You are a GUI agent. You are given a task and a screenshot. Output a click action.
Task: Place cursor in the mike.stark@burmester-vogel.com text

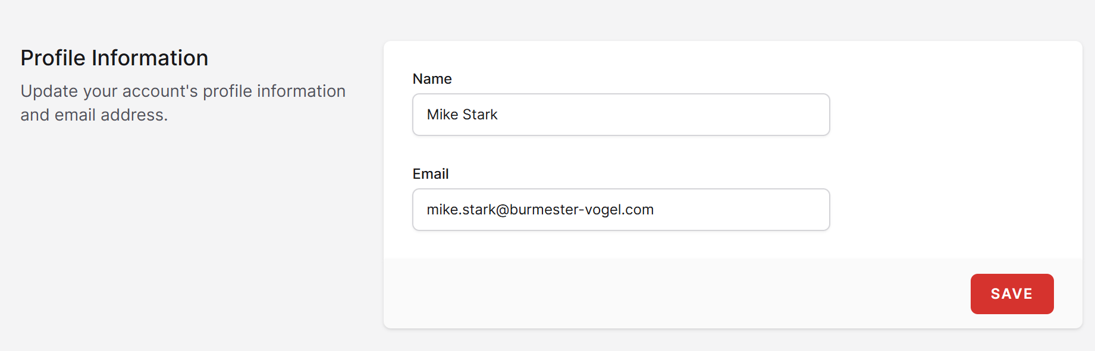click(539, 210)
